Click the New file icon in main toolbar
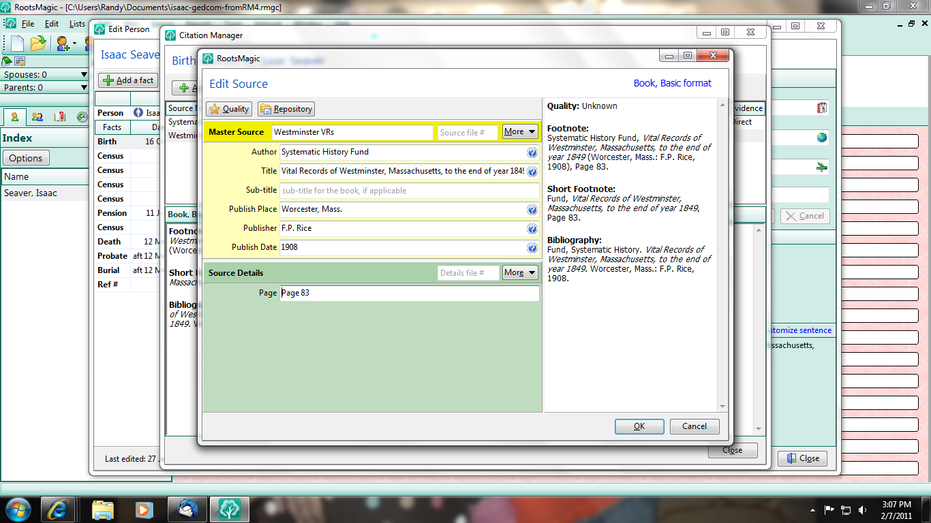Viewport: 931px width, 523px height. (17, 44)
